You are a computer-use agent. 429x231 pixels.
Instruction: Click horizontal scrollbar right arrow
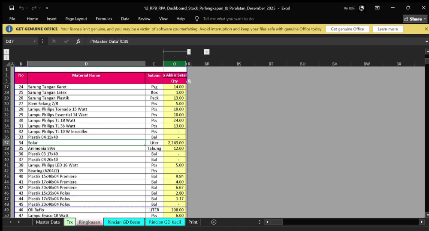click(x=422, y=222)
